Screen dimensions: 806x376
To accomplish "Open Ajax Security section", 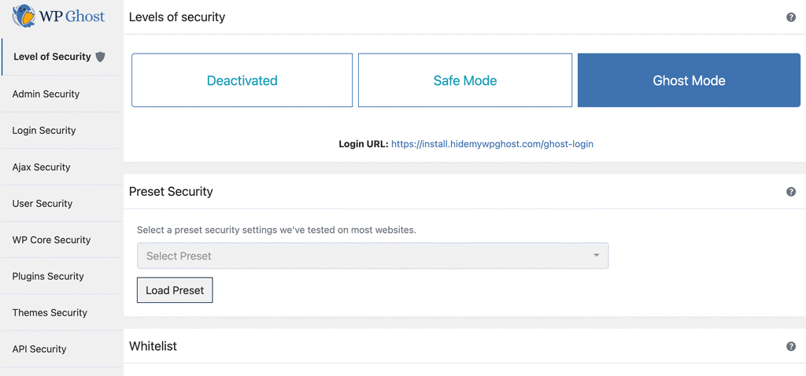I will tap(61, 167).
